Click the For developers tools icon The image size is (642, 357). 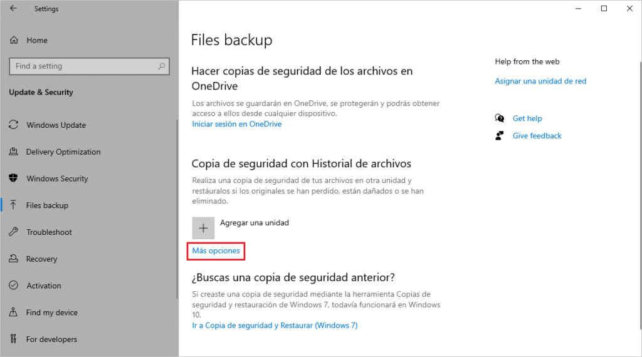point(14,339)
